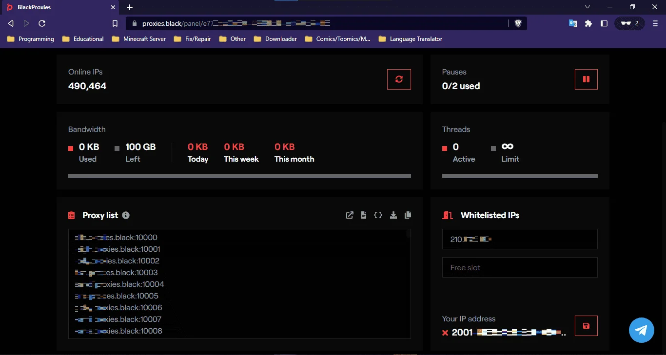Click the This week bandwidth label
Screen dimensions: 666x355
point(241,159)
